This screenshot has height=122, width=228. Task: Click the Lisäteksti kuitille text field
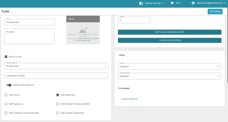tap(56, 76)
